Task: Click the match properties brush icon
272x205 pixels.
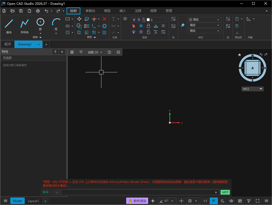Action: 183,25
